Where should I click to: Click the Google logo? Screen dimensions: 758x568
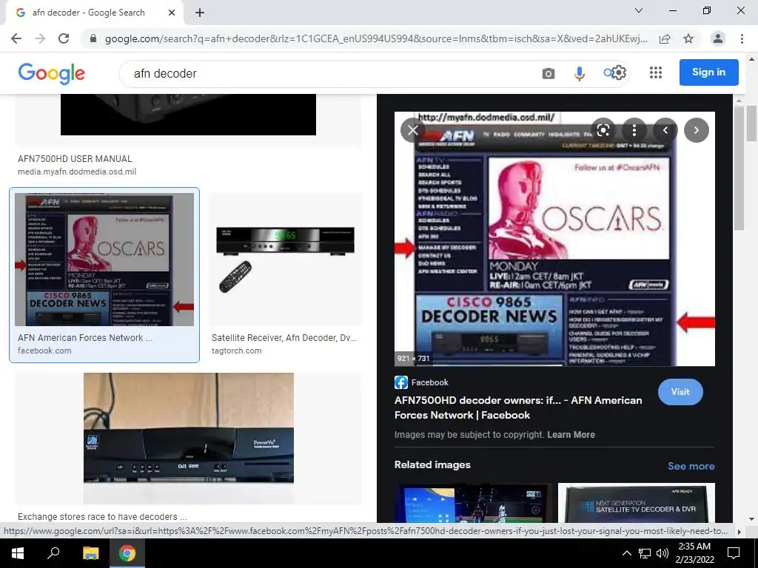tap(52, 73)
